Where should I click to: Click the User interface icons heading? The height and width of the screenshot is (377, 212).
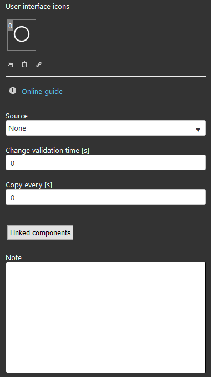(37, 7)
